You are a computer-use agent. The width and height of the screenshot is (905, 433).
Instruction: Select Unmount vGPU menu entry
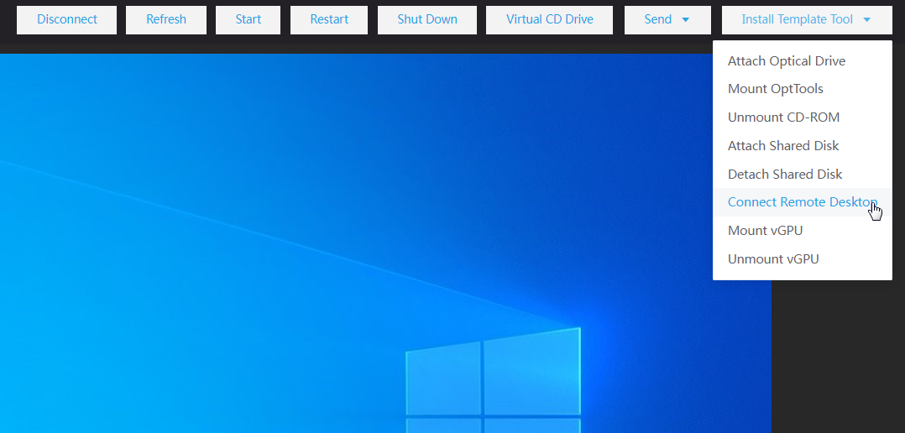(x=803, y=259)
